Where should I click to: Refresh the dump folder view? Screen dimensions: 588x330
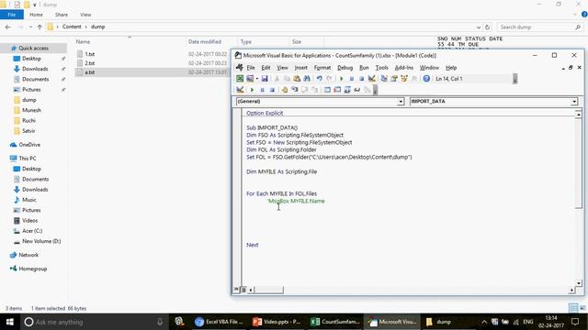(487, 27)
